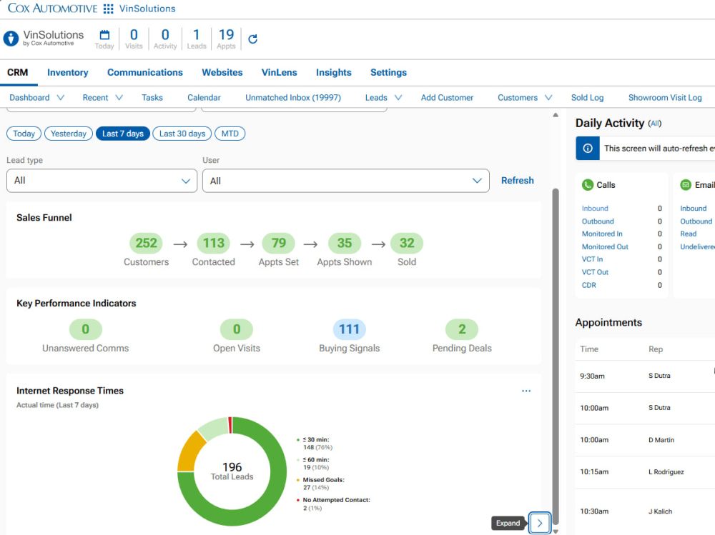The width and height of the screenshot is (715, 535).
Task: Click Add Customer
Action: click(x=447, y=98)
